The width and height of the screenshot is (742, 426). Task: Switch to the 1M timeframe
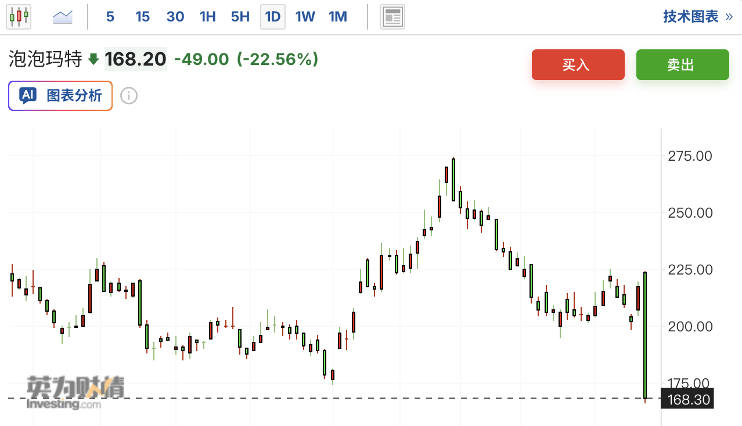point(338,17)
